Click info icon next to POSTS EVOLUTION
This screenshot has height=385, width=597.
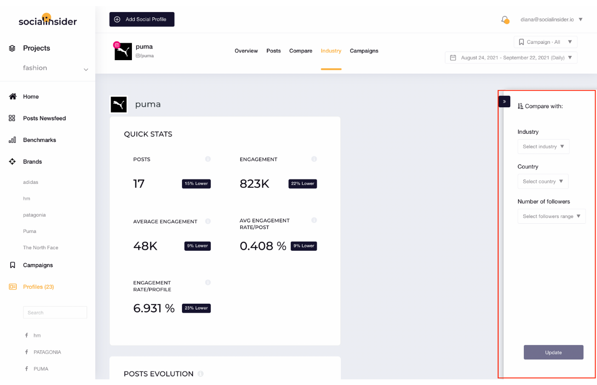coord(200,374)
